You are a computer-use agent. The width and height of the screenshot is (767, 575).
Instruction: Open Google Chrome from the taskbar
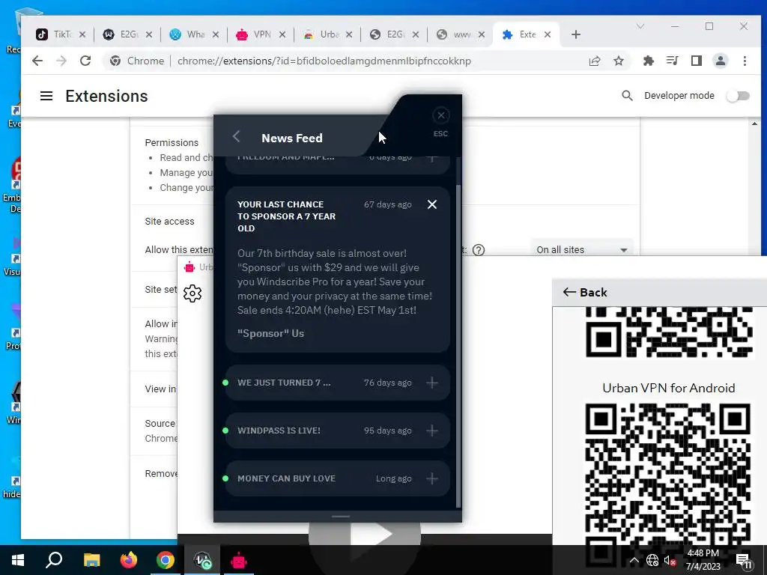coord(166,560)
